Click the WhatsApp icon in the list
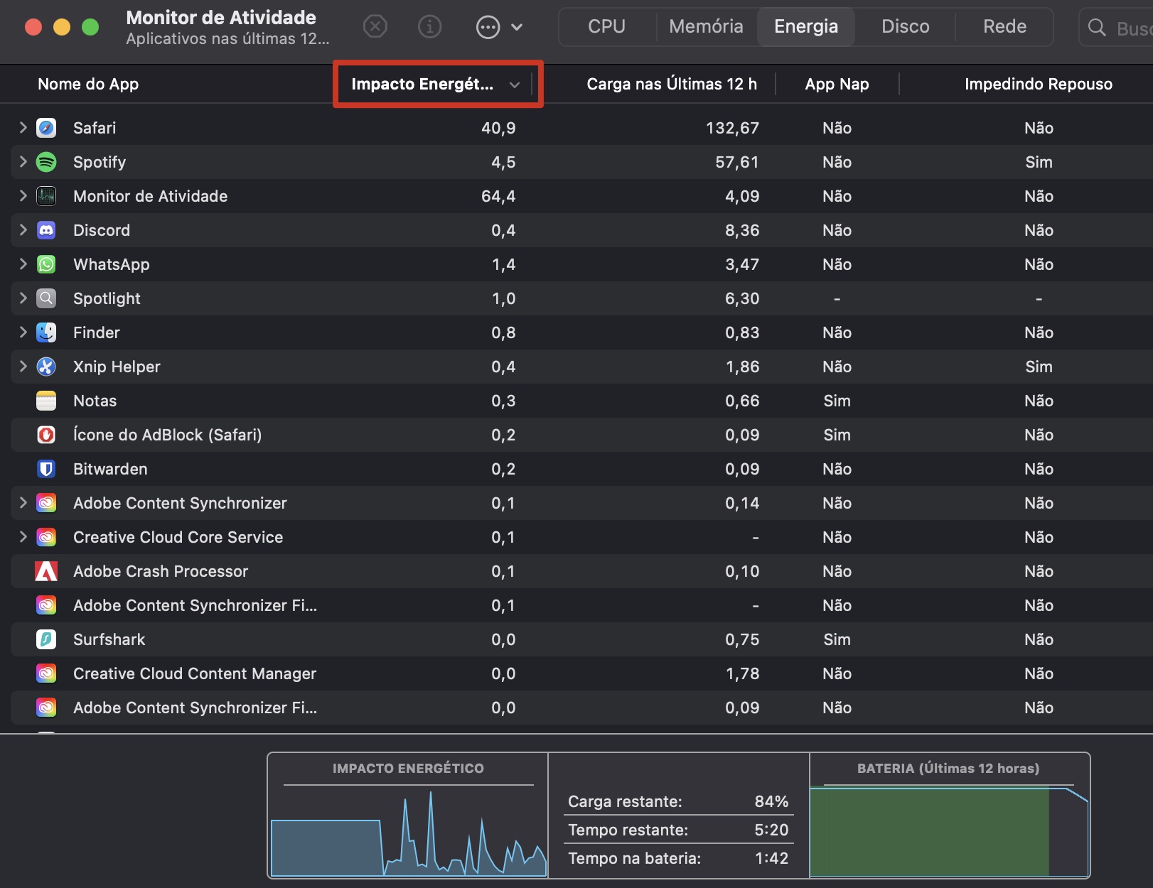The height and width of the screenshot is (888, 1153). coord(46,264)
